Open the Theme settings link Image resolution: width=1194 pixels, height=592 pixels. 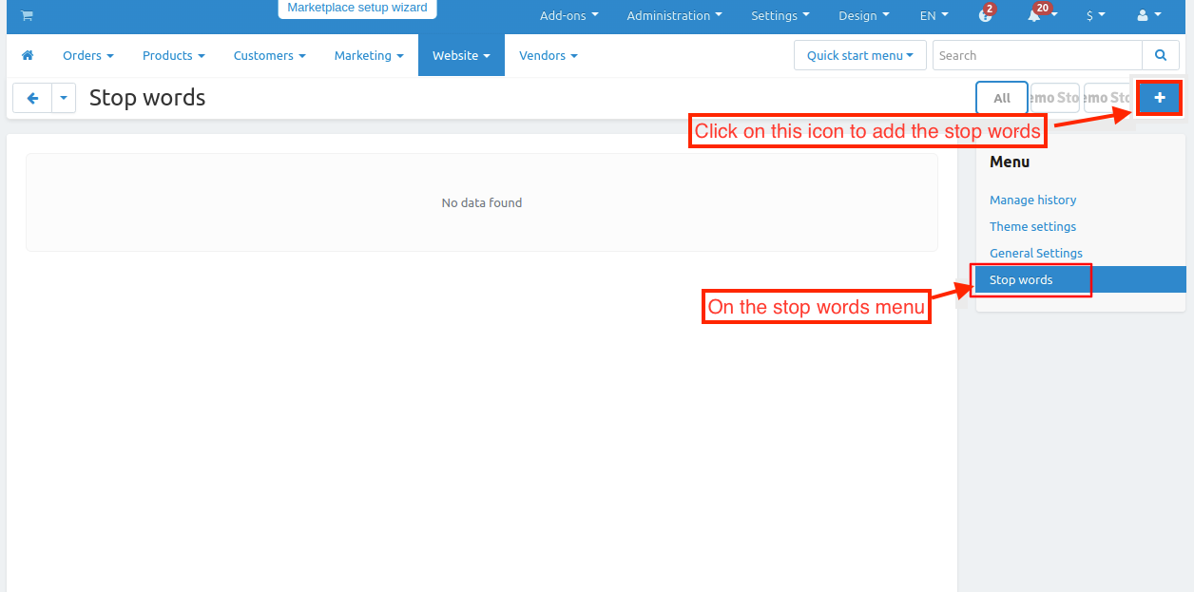click(x=1032, y=226)
